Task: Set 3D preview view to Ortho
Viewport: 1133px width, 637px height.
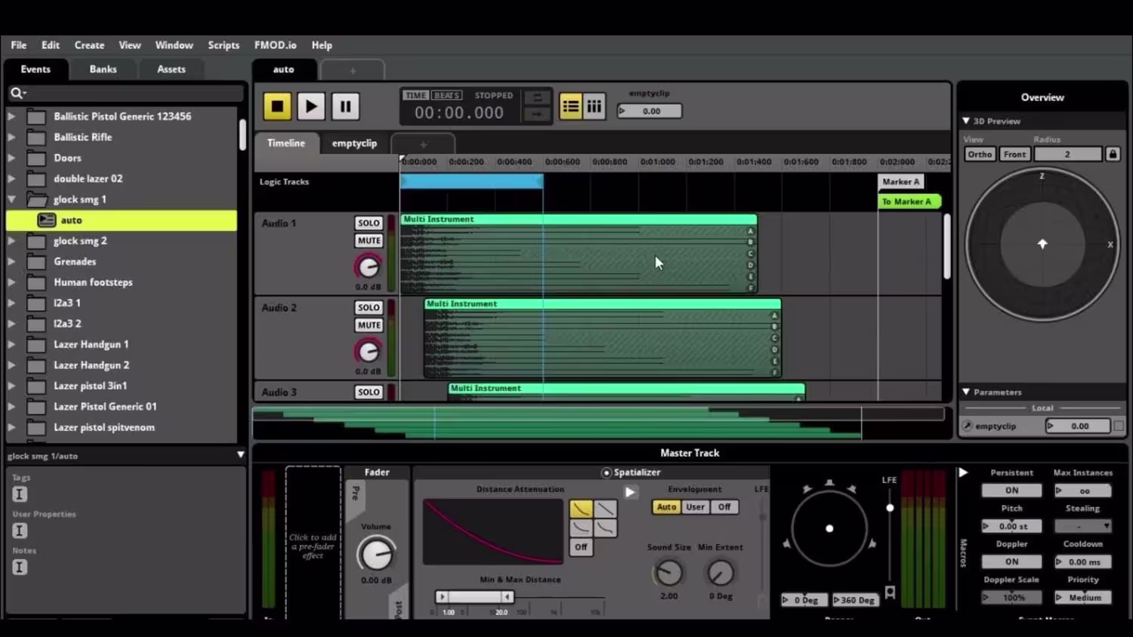Action: coord(980,155)
